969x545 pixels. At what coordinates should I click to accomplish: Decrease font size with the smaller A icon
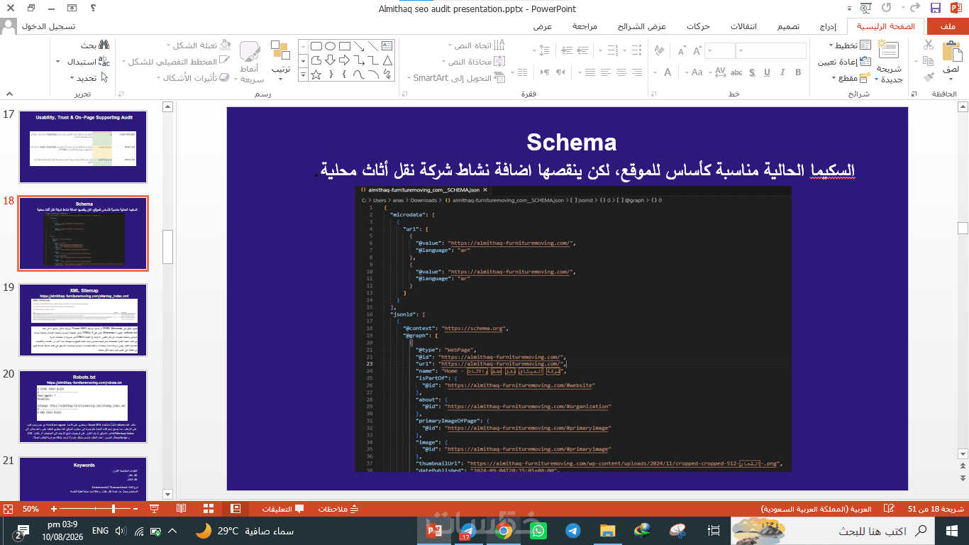[680, 50]
